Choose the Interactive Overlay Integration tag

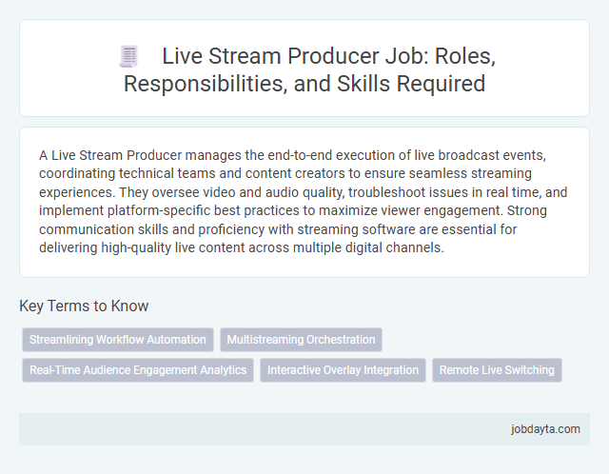(x=343, y=370)
